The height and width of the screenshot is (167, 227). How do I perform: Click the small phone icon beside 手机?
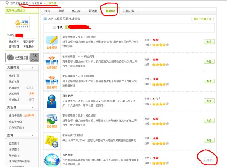click(54, 28)
